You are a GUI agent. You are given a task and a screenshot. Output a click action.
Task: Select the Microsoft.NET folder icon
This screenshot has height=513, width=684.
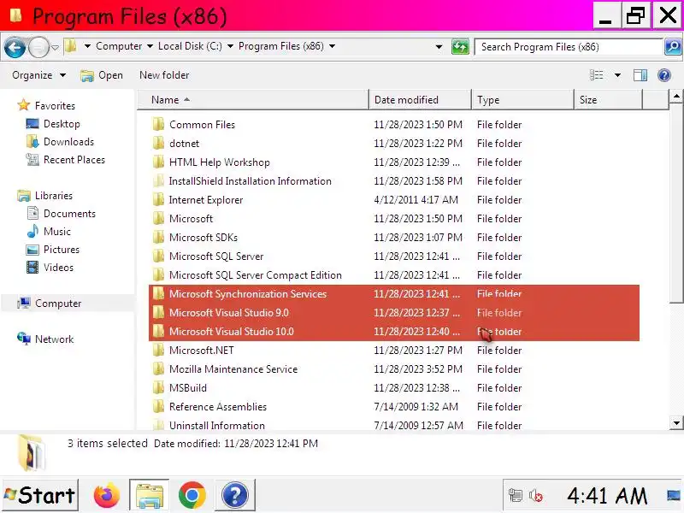[159, 350]
